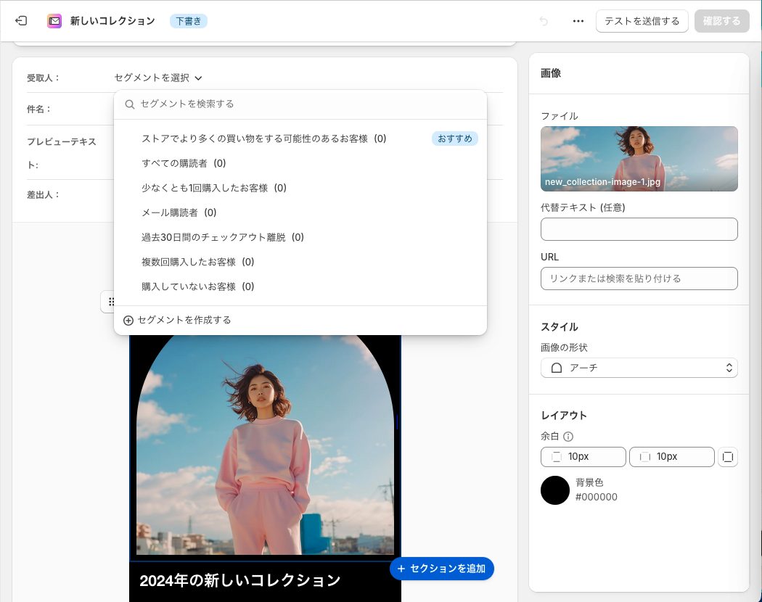Click the 受取人 label
This screenshot has height=602, width=762.
pos(43,78)
